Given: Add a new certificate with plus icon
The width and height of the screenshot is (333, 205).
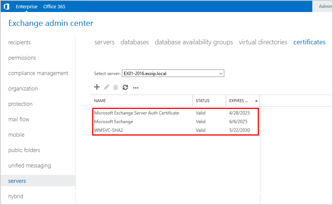Looking at the screenshot, I should tap(97, 87).
